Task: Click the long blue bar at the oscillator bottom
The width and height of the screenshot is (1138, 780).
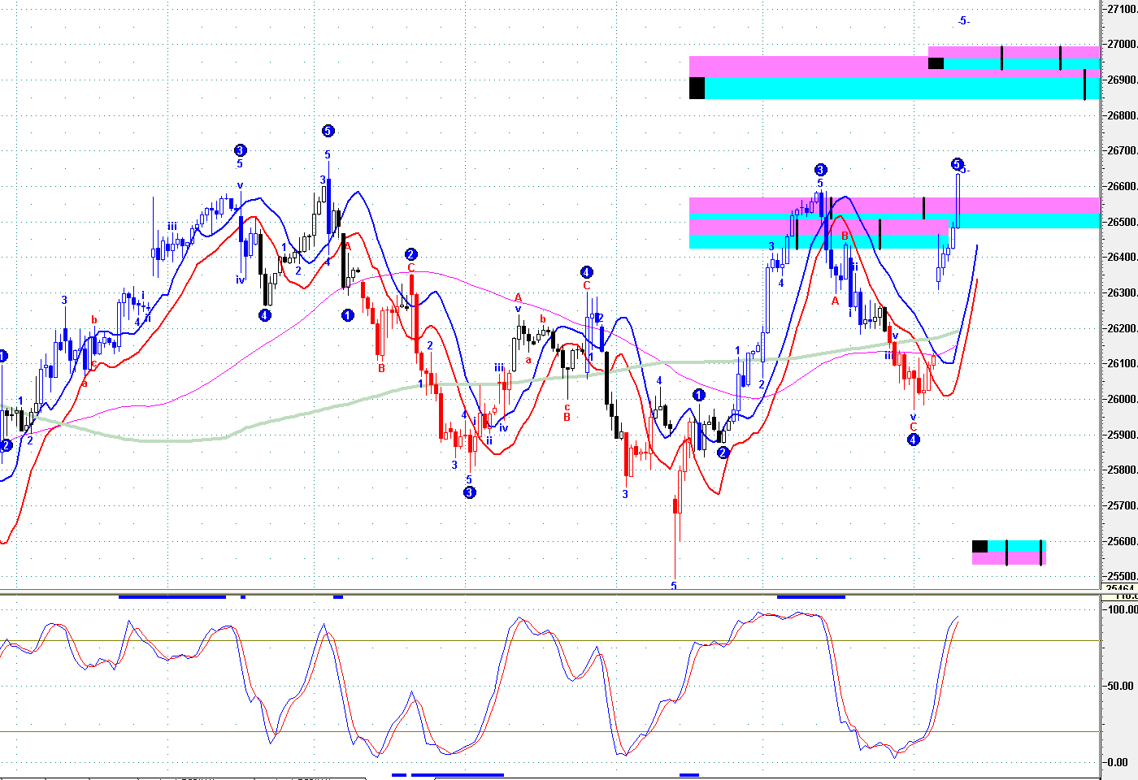Action: (458, 774)
